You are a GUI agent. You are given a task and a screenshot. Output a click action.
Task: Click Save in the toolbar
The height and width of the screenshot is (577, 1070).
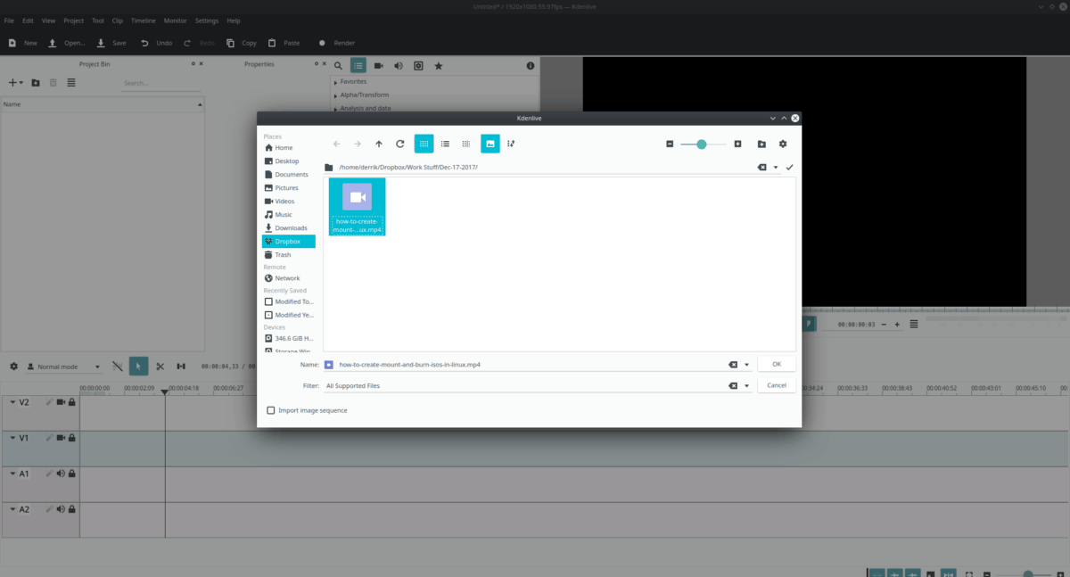click(111, 43)
